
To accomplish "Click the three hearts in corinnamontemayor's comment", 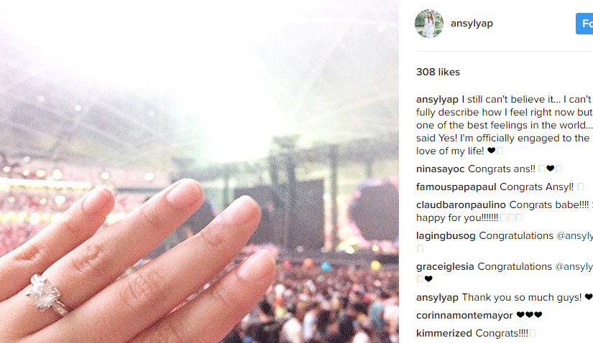I will point(529,315).
